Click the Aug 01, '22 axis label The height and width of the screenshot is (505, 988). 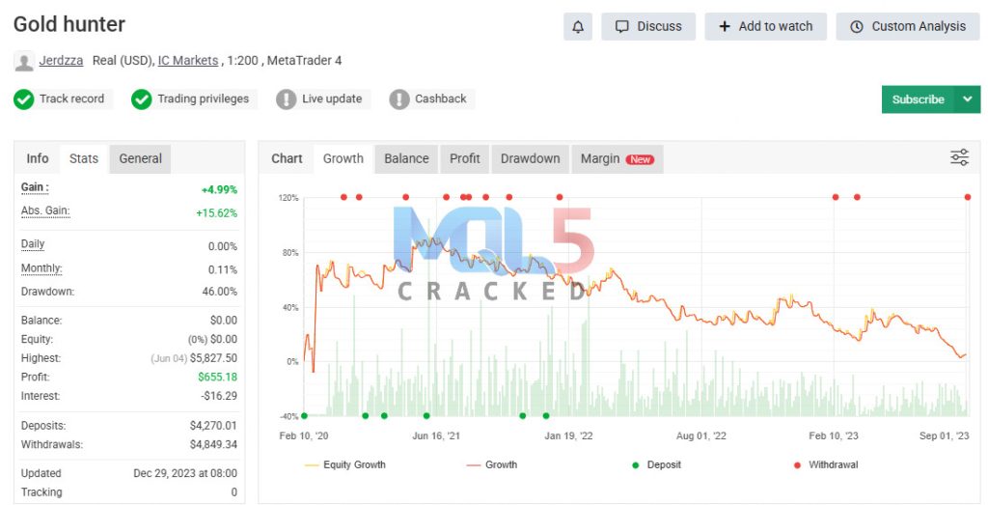[x=701, y=436]
